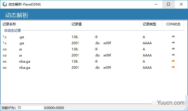
Task: Sort by CDN状态 column header
Action: 173,24
